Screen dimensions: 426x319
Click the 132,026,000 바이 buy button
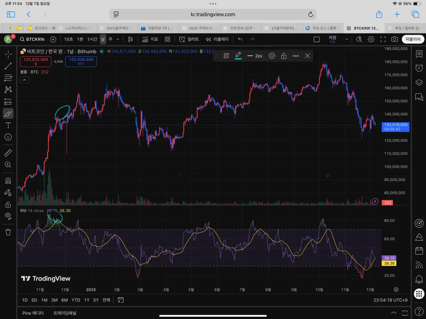tap(81, 61)
